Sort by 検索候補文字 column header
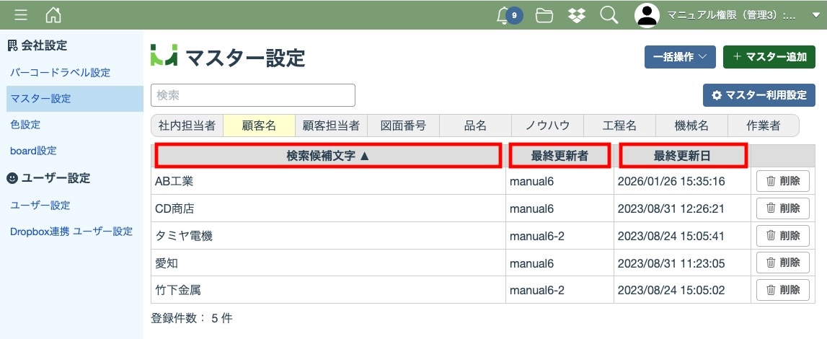The image size is (827, 339). 328,156
